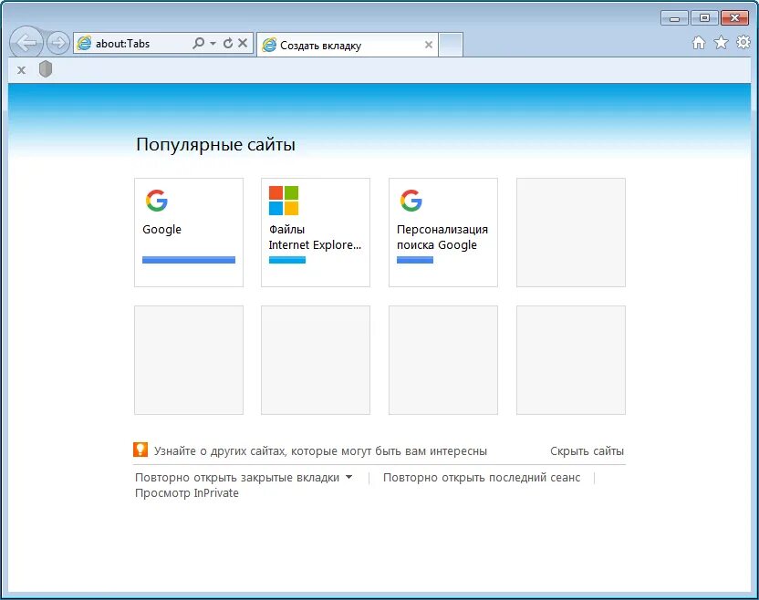Click the activity bar on Персонализация поиска tile
The image size is (759, 600).
pyautogui.click(x=415, y=260)
